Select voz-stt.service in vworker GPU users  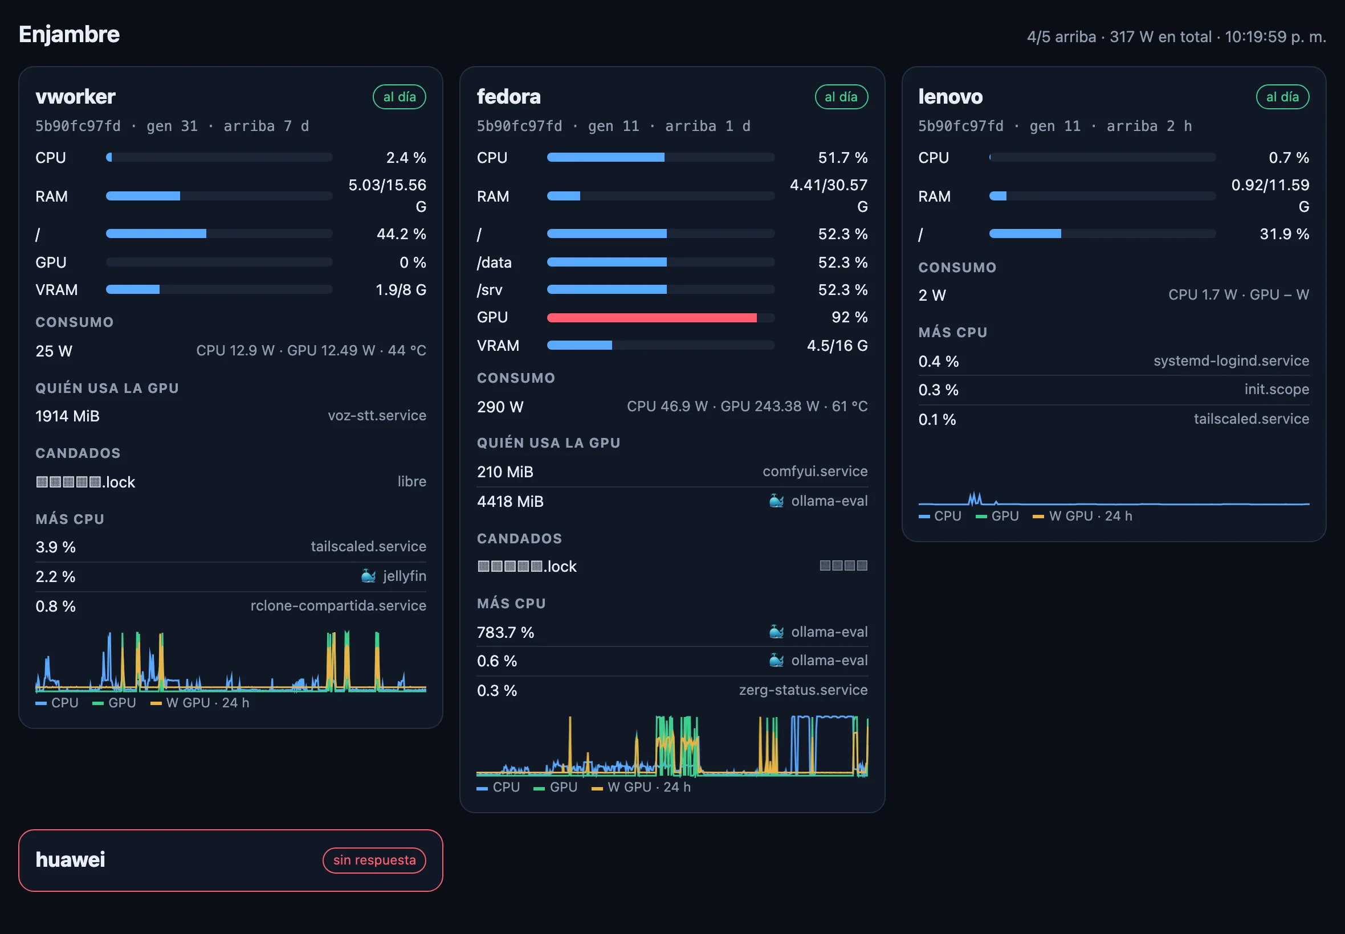(x=377, y=416)
